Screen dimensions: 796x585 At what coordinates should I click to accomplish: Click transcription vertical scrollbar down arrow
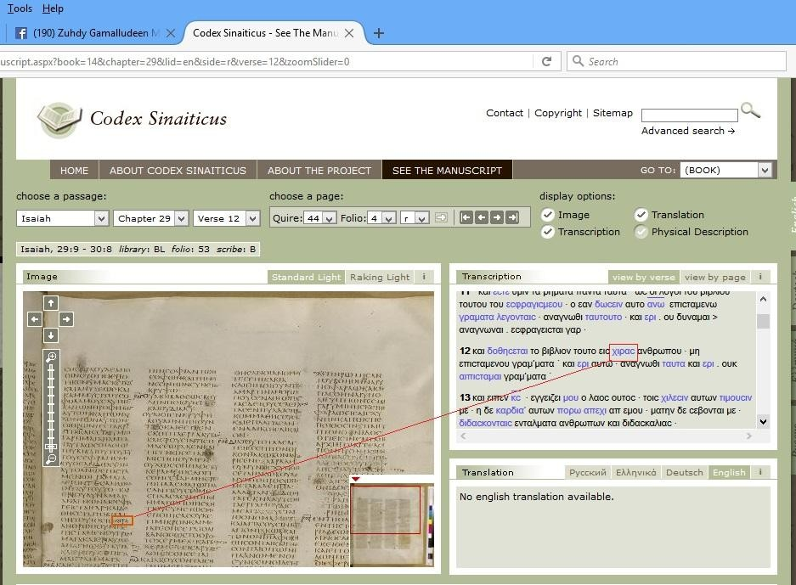click(x=763, y=421)
